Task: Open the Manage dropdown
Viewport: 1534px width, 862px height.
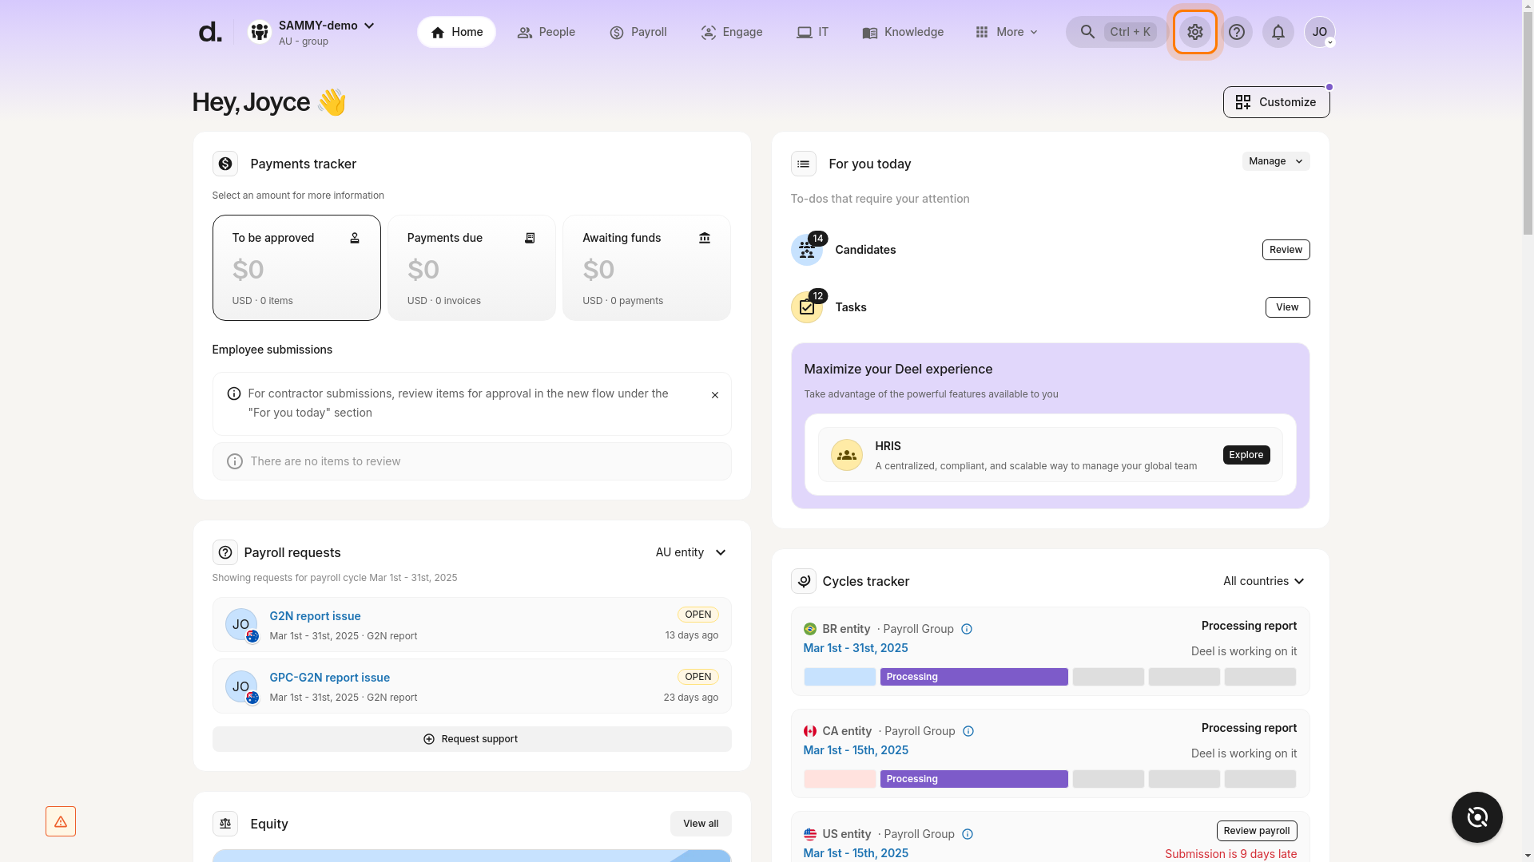Action: click(1275, 161)
